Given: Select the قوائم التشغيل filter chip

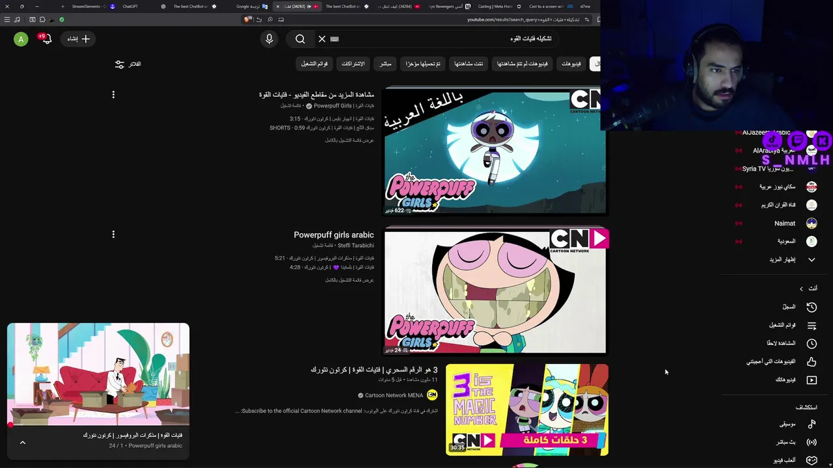Looking at the screenshot, I should point(314,64).
